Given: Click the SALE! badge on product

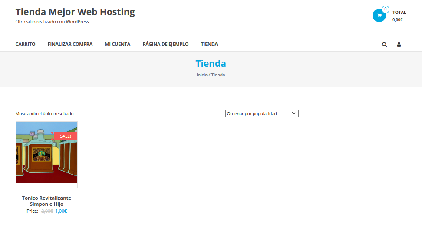Looking at the screenshot, I should click(x=66, y=136).
